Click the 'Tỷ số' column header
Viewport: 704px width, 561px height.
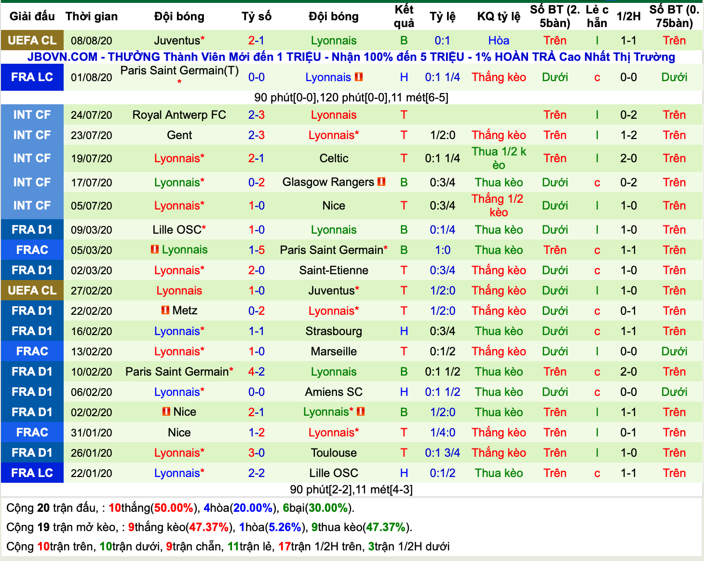click(x=257, y=16)
